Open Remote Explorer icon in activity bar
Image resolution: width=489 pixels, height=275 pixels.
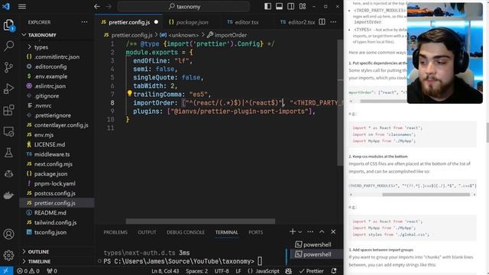click(8, 131)
